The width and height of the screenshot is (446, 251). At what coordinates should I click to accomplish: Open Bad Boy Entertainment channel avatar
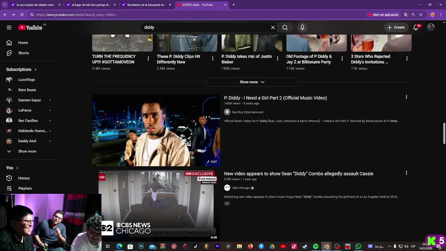click(227, 112)
